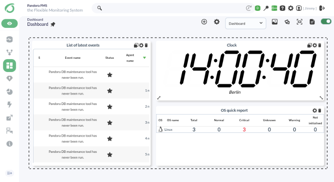Click the Linux OS name
334x182 pixels.
pyautogui.click(x=168, y=130)
